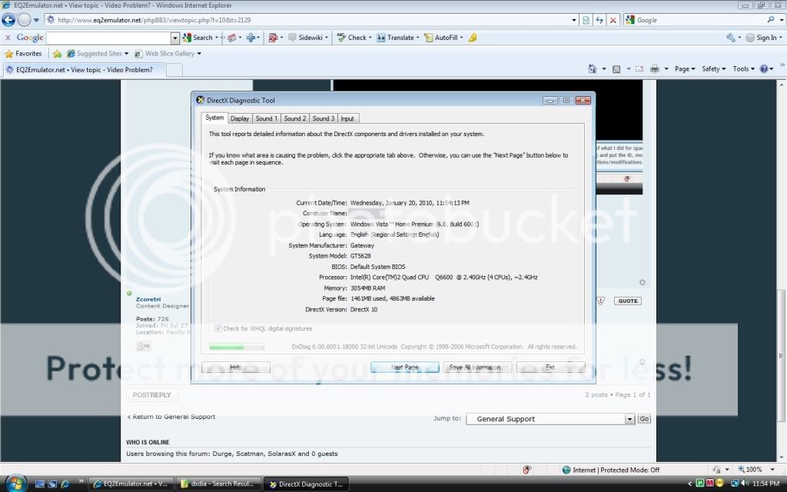Select the Sound 1 tab

click(x=267, y=118)
